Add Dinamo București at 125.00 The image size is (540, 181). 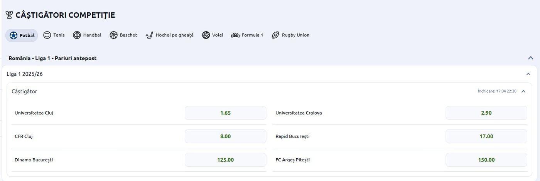coord(225,160)
